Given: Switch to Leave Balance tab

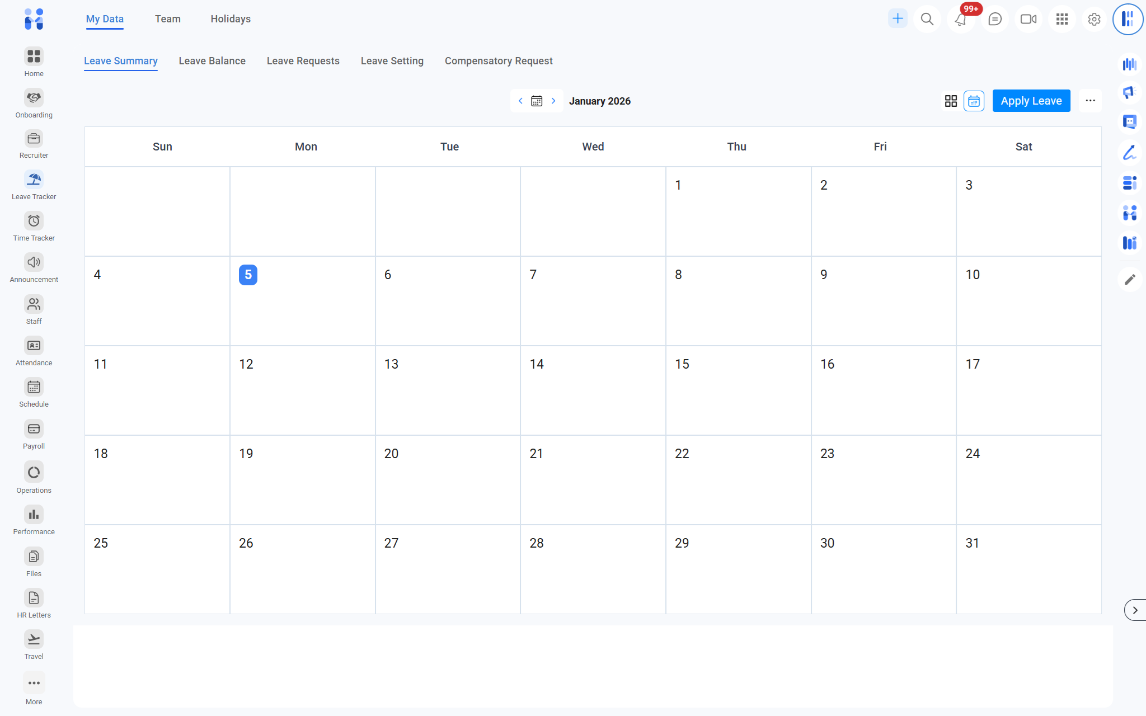Looking at the screenshot, I should 212,61.
